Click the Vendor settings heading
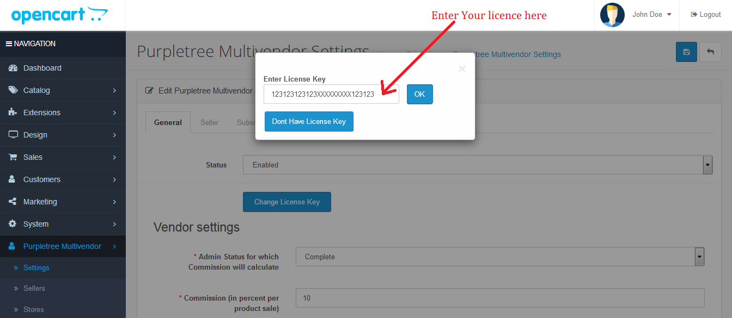This screenshot has width=732, height=318. pyautogui.click(x=197, y=227)
